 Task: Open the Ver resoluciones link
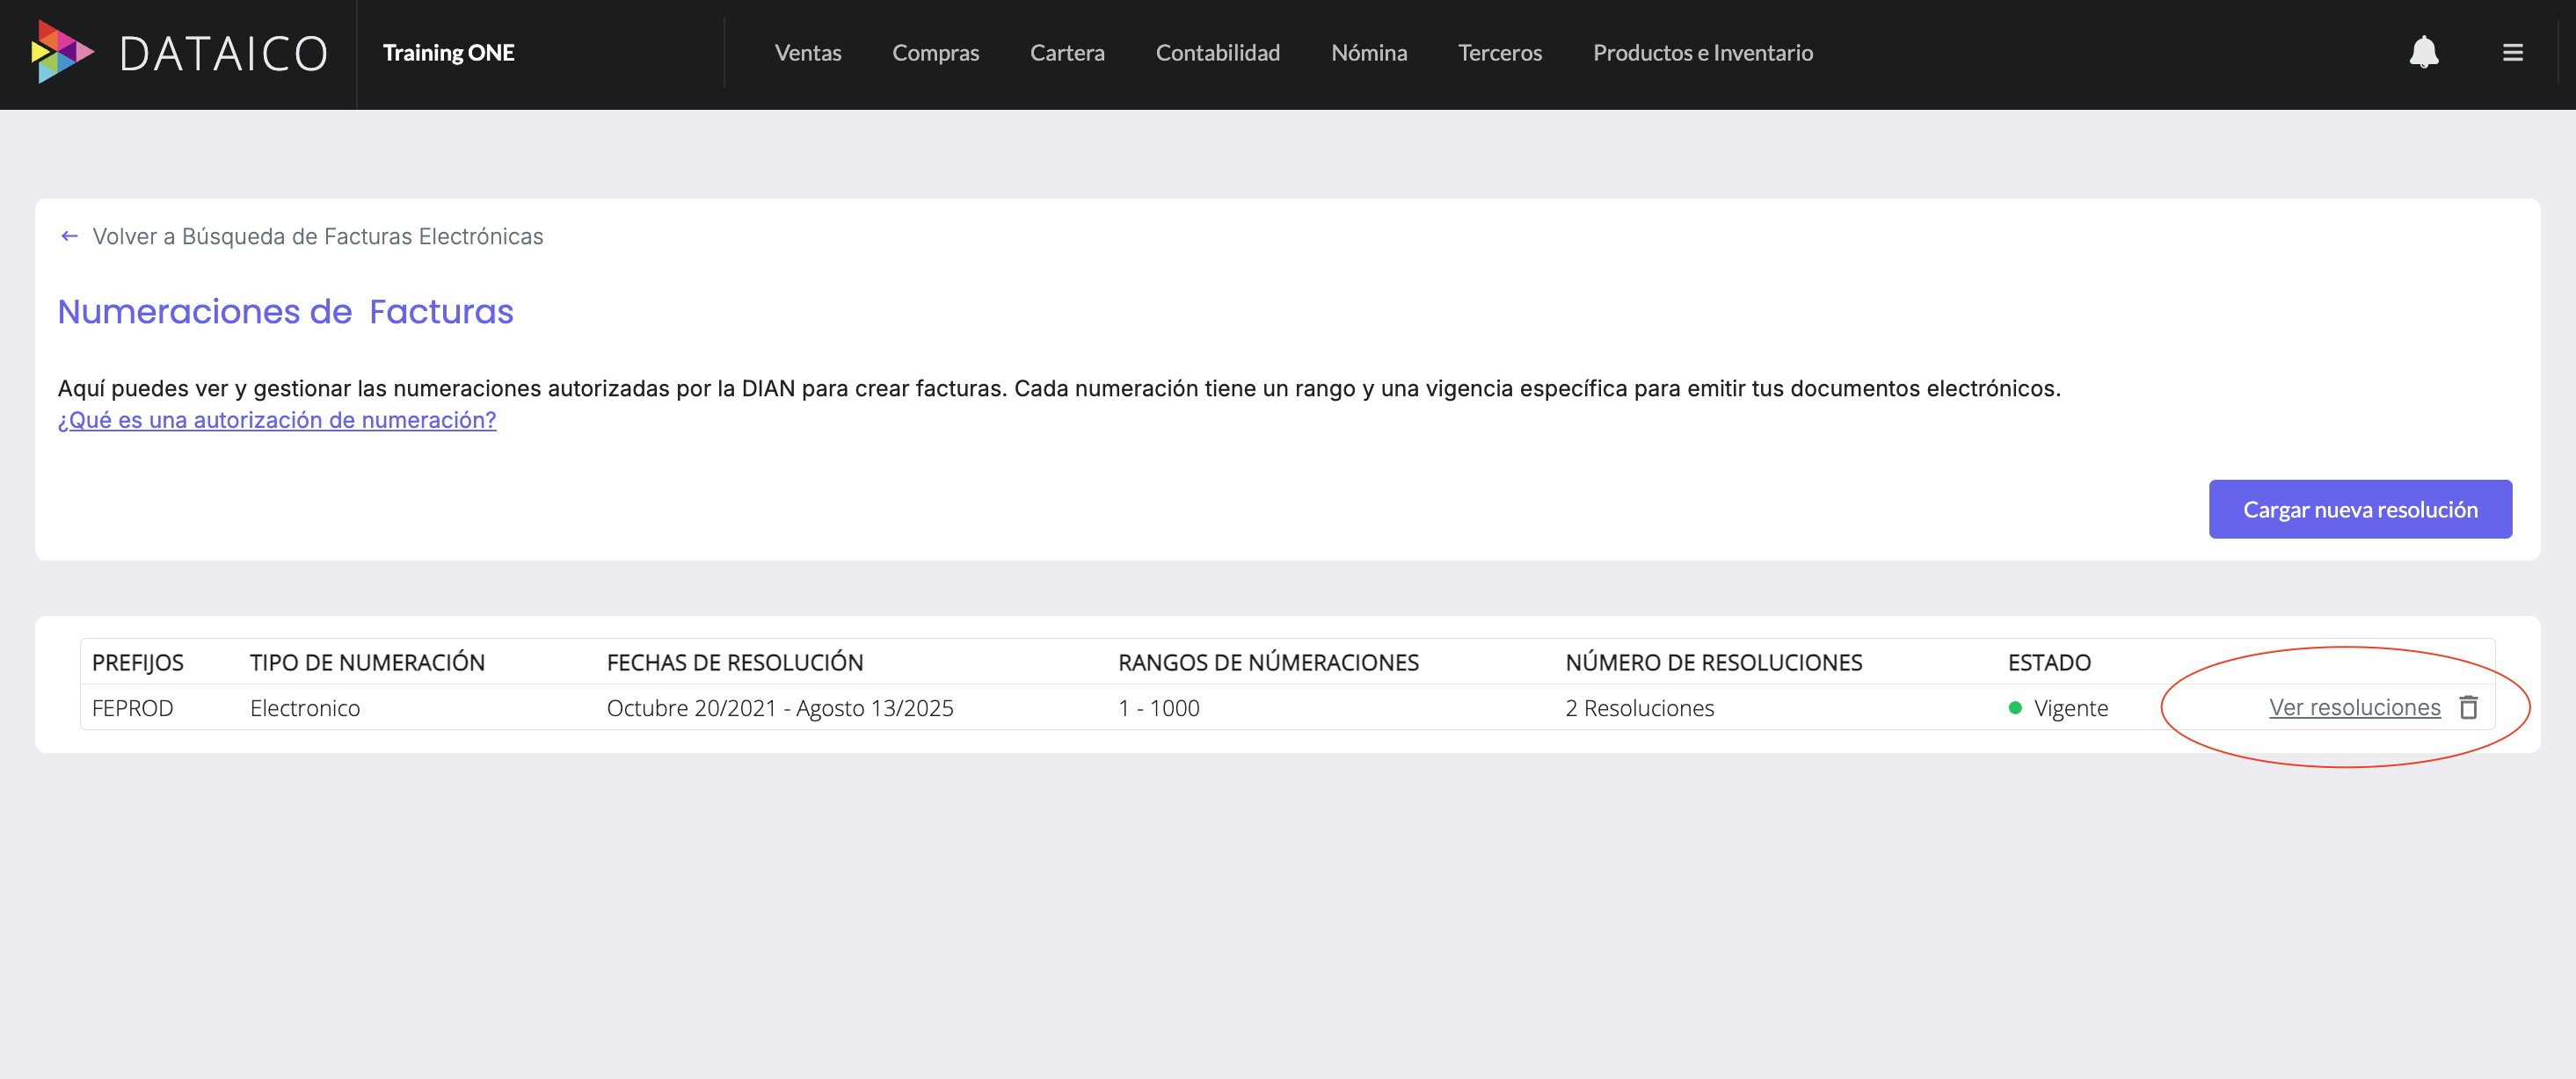[x=2354, y=707]
